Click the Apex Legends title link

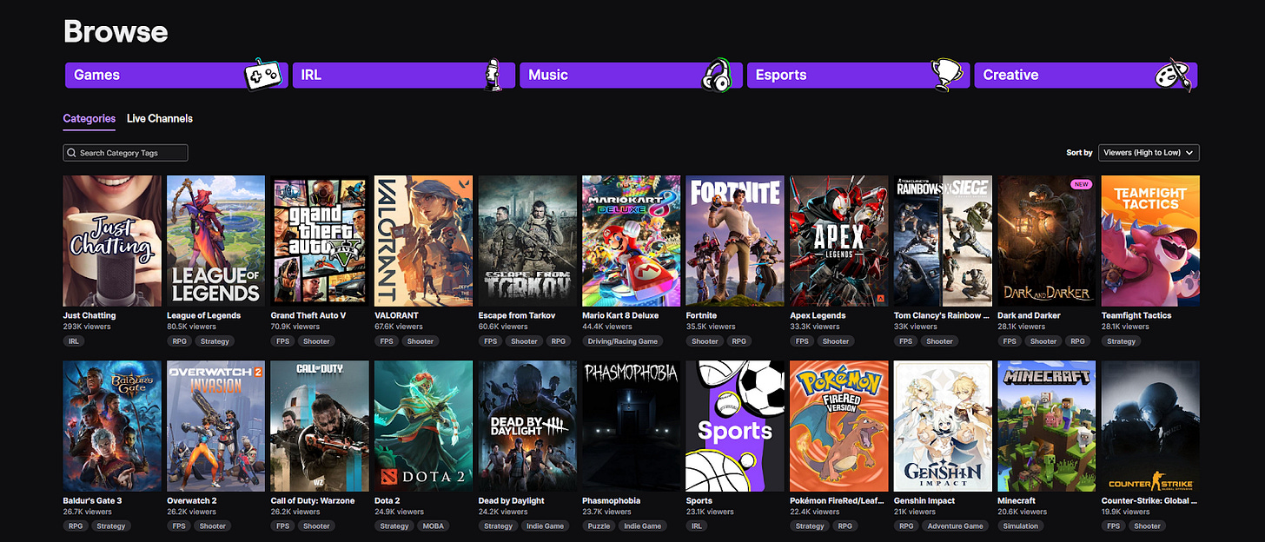point(818,315)
